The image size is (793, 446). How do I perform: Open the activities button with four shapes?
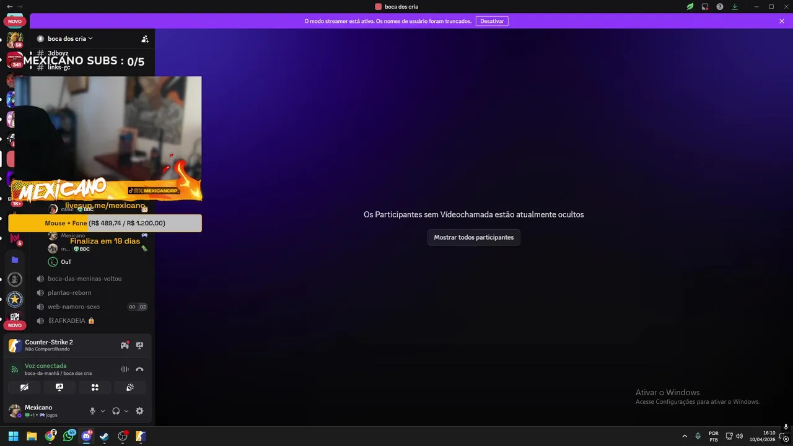(x=95, y=387)
